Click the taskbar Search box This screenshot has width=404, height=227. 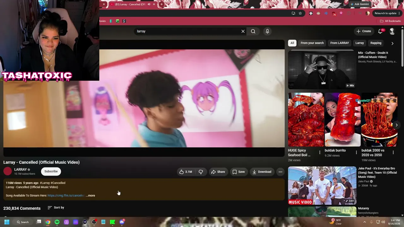[23, 222]
